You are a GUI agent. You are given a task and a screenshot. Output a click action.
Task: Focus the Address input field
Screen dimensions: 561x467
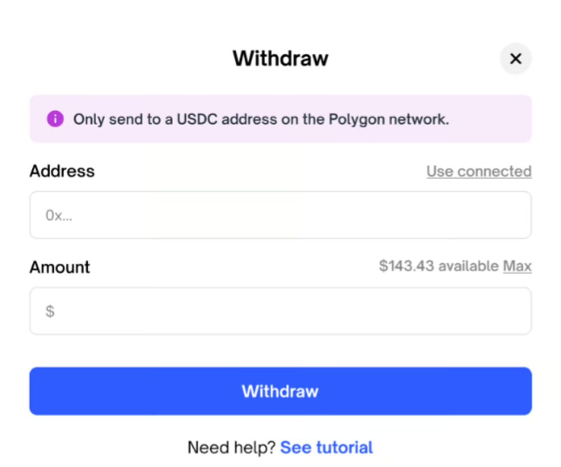280,215
